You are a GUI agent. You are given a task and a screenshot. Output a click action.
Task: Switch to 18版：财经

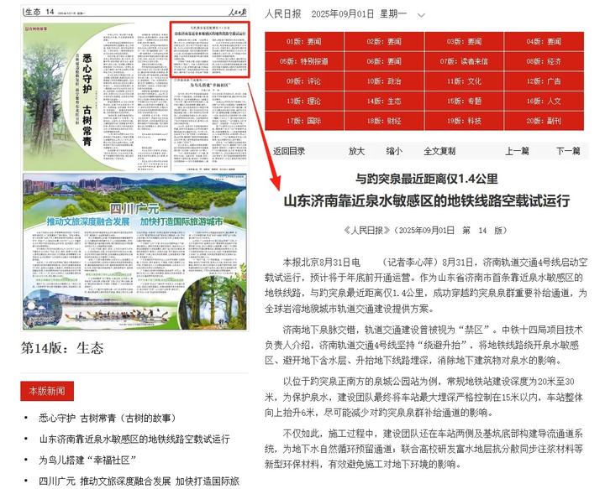[384, 121]
